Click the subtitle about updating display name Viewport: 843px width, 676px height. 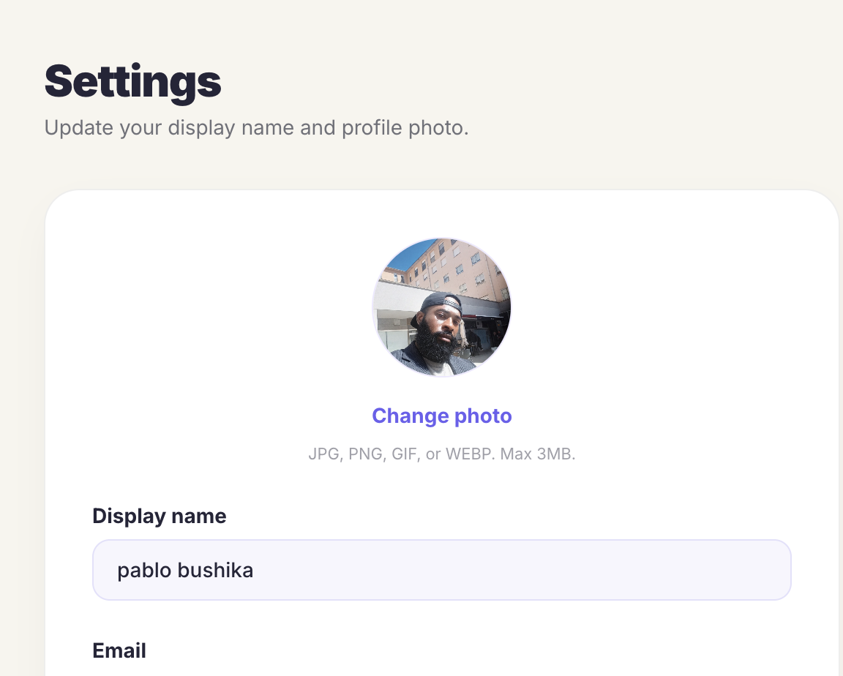coord(256,128)
